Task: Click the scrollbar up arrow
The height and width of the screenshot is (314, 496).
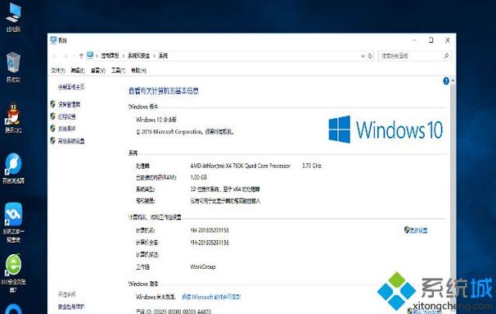Action: pyautogui.click(x=453, y=81)
